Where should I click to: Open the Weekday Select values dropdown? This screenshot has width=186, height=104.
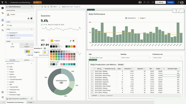(x=135, y=58)
